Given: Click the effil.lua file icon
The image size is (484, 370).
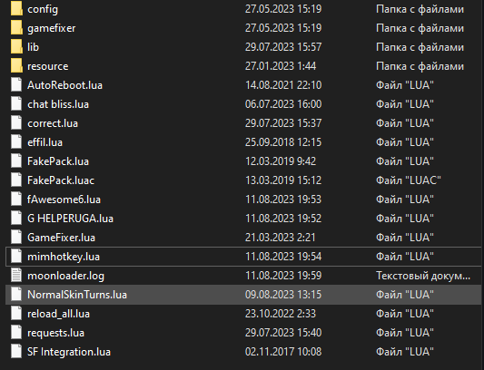Looking at the screenshot, I should click(x=16, y=142).
